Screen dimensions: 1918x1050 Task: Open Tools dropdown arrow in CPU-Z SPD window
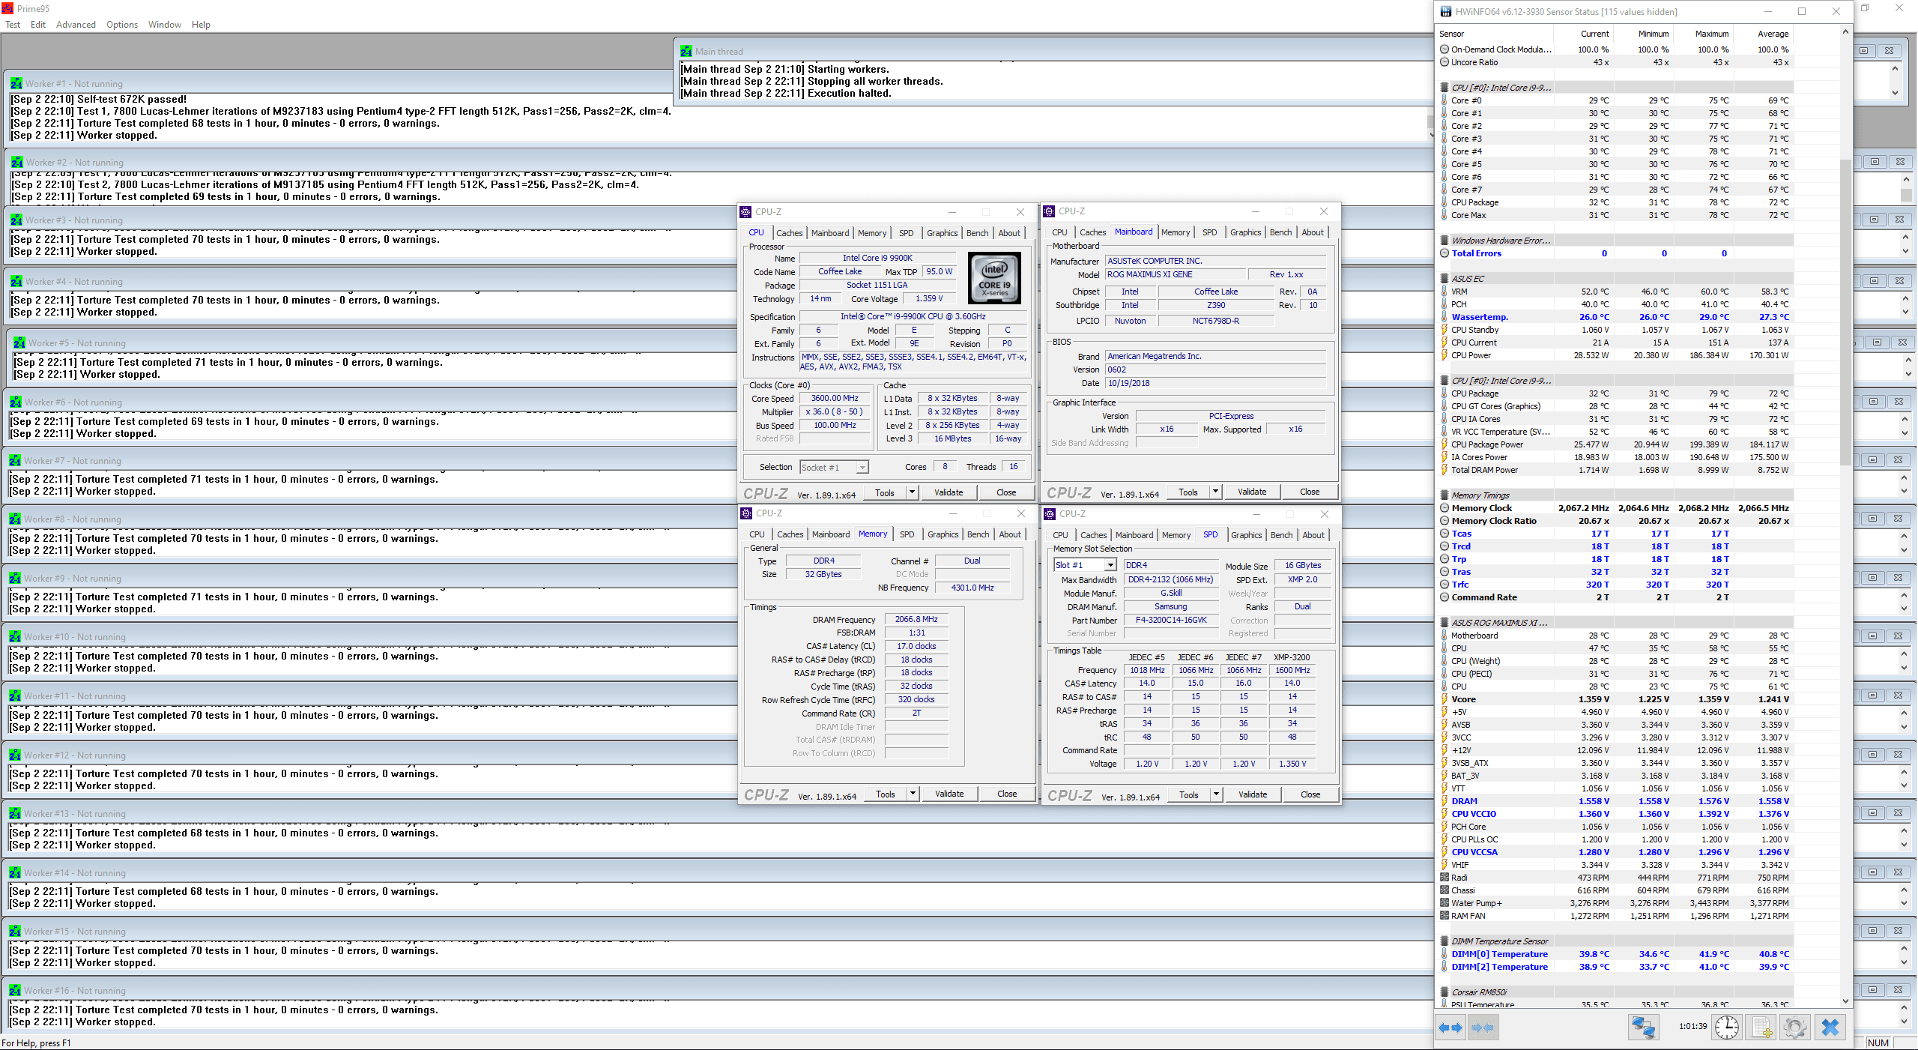pyautogui.click(x=1216, y=794)
